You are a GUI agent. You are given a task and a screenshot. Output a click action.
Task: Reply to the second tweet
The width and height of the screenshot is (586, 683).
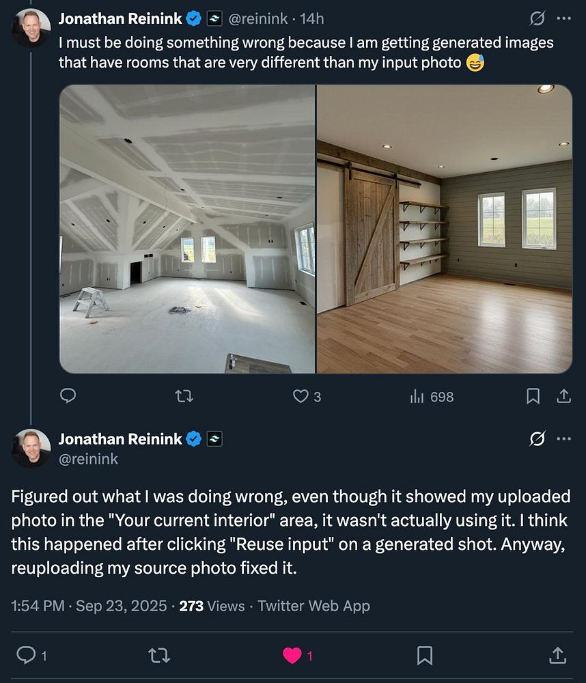tap(25, 656)
